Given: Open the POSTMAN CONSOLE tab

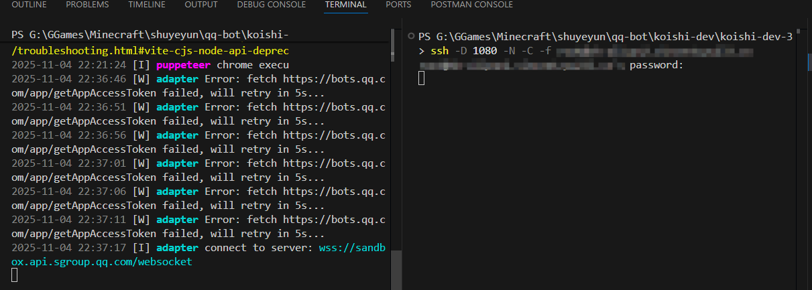Looking at the screenshot, I should click(x=471, y=5).
